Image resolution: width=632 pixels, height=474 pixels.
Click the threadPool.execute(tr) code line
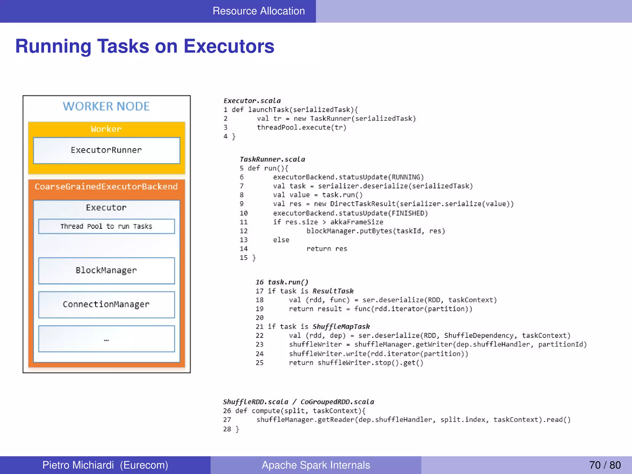(x=301, y=127)
